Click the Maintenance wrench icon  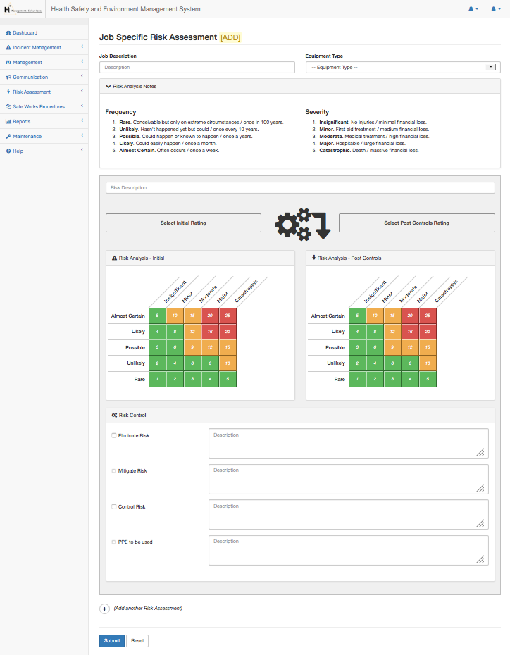pyautogui.click(x=8, y=137)
